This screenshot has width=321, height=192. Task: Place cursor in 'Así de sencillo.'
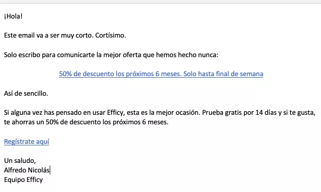[x=26, y=93]
